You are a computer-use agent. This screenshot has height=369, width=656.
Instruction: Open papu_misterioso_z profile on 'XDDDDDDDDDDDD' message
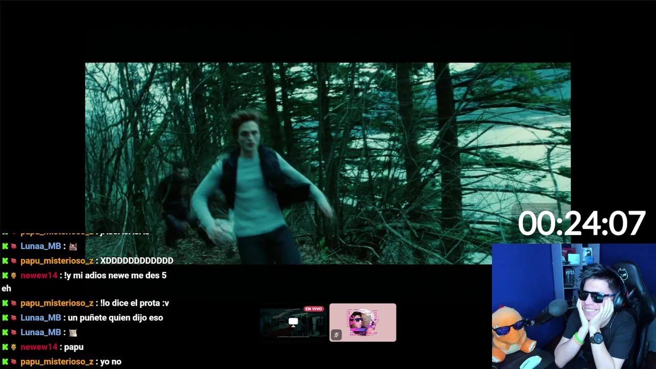pos(57,261)
